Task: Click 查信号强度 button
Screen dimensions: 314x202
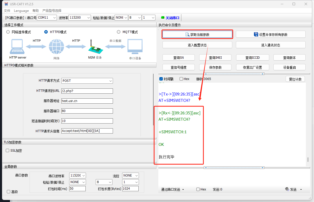Action: click(x=178, y=67)
